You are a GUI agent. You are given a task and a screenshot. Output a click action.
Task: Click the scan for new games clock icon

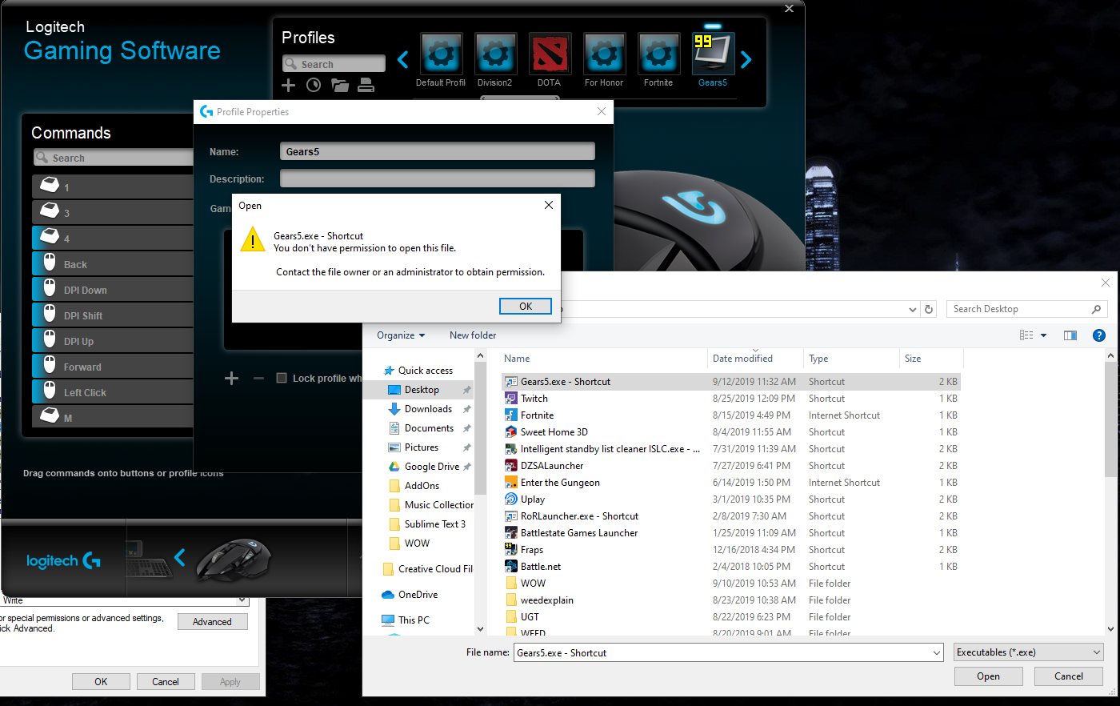coord(314,85)
